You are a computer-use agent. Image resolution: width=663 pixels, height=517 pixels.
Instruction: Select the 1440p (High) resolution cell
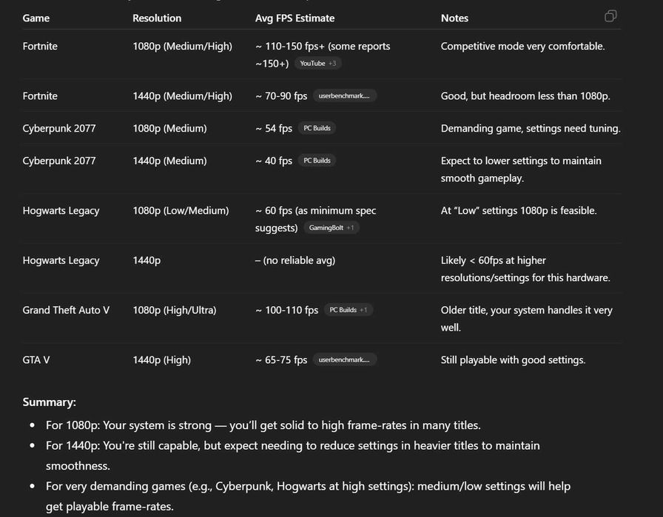161,360
